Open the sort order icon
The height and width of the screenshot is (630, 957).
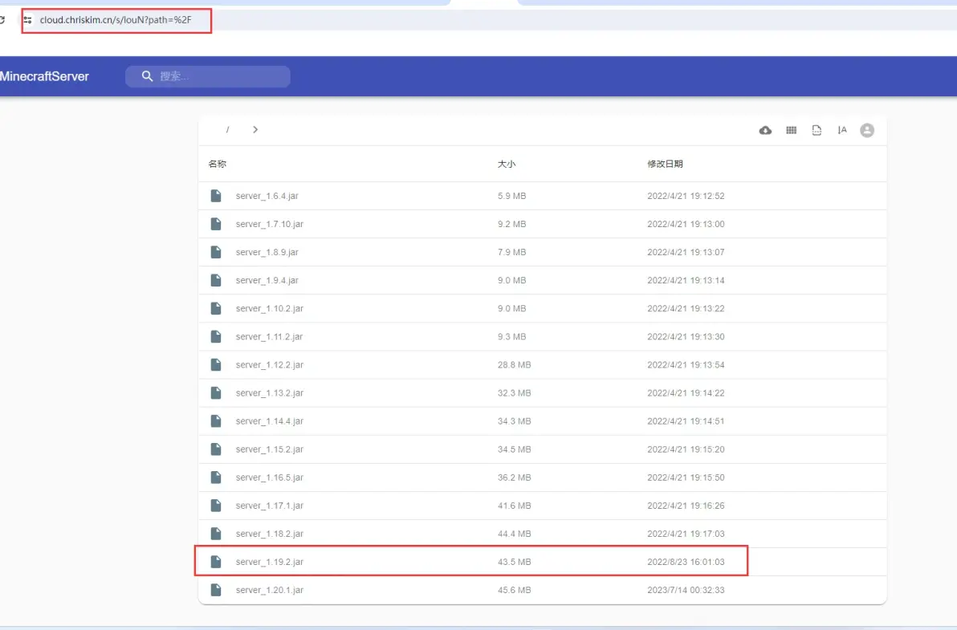pyautogui.click(x=842, y=130)
